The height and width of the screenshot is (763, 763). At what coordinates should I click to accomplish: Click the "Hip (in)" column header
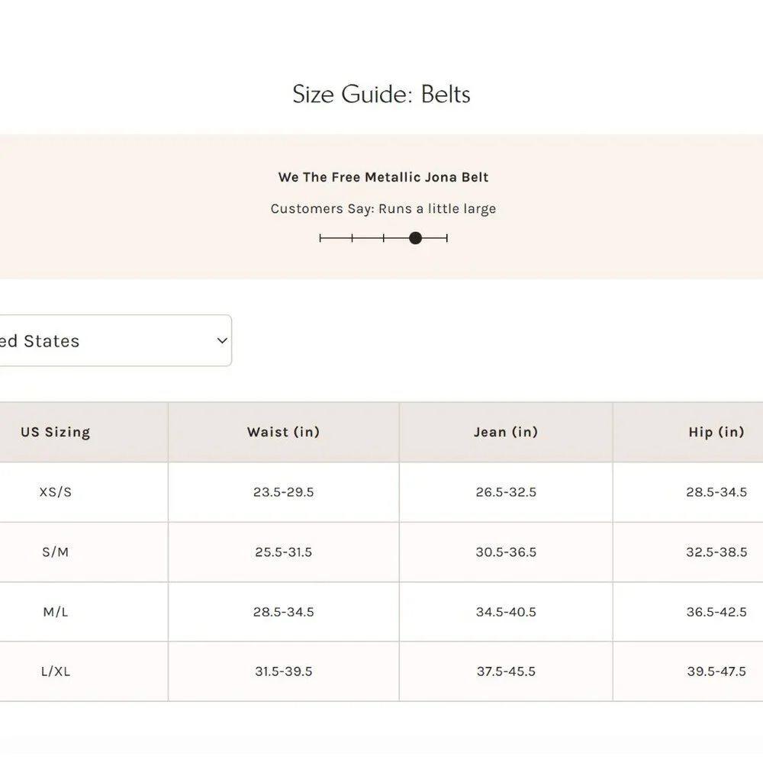pos(716,432)
